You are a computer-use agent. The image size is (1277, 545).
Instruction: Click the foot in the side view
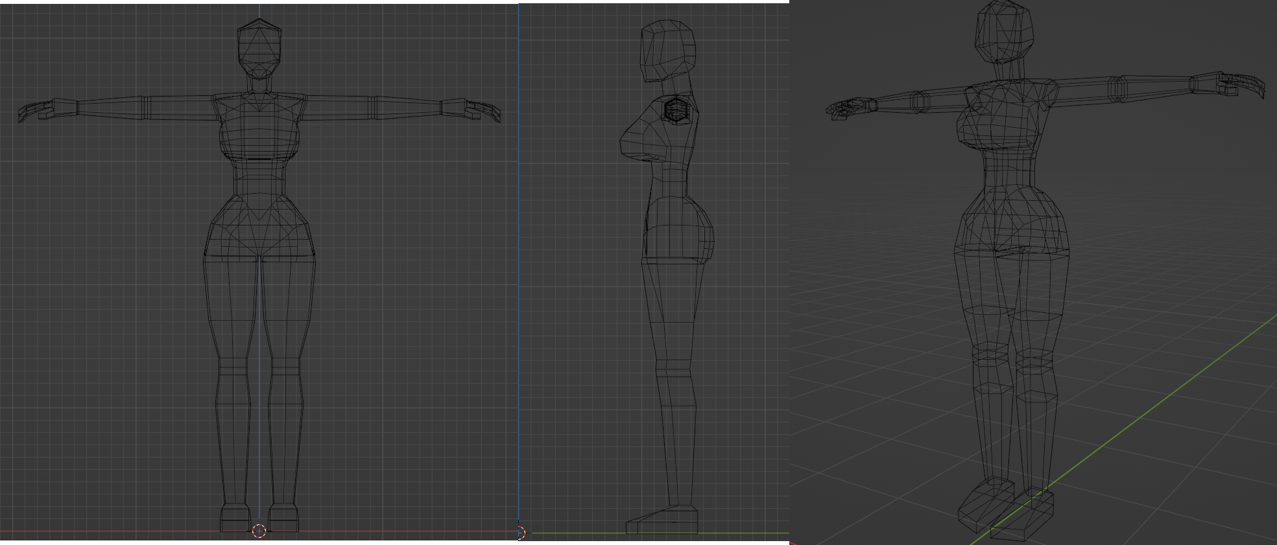[x=662, y=520]
